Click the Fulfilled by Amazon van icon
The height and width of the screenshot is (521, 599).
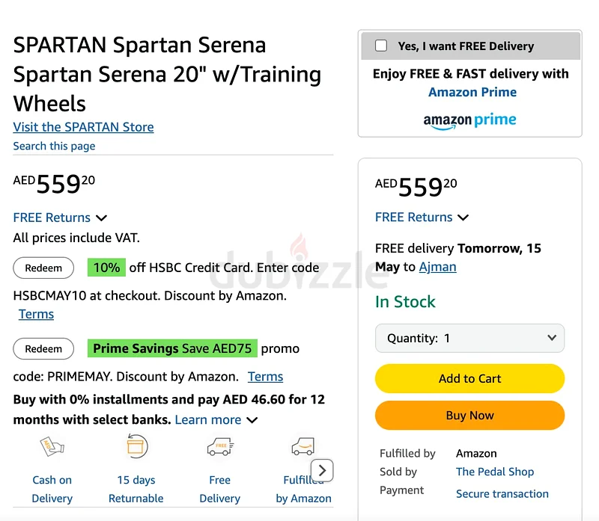[x=303, y=447]
